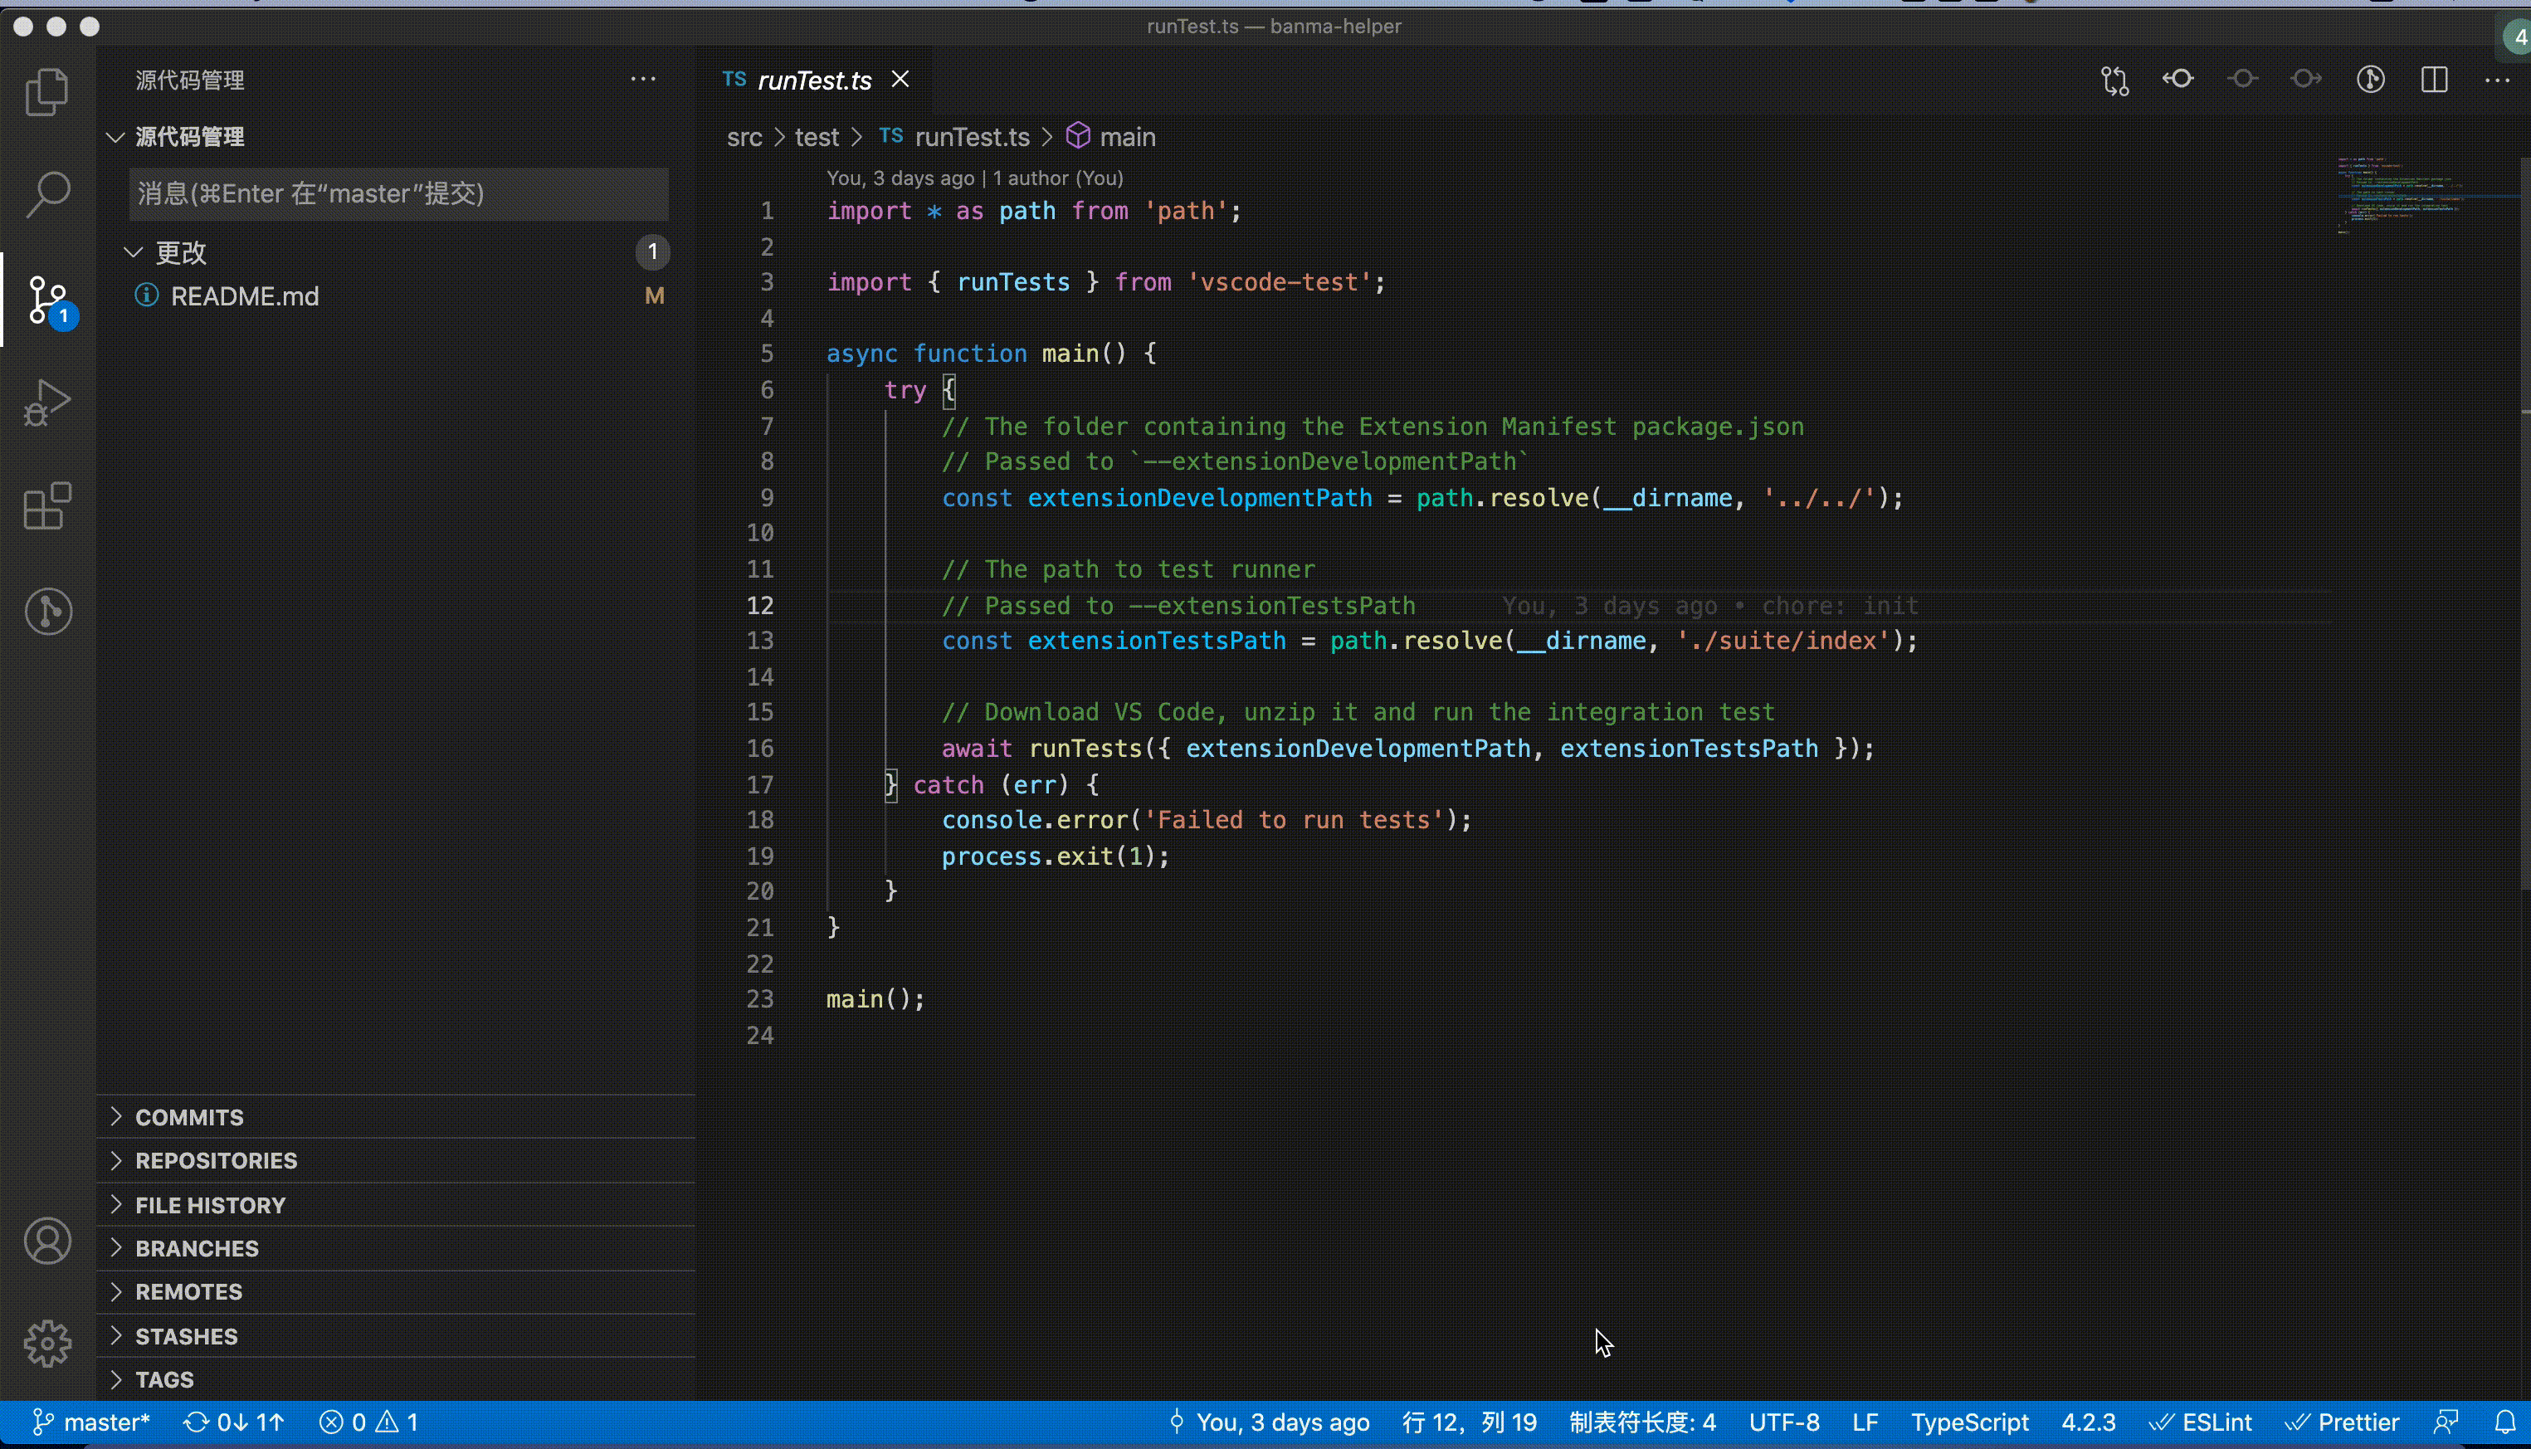The image size is (2531, 1449).
Task: Open changes with previous revision icon
Action: (x=2177, y=80)
